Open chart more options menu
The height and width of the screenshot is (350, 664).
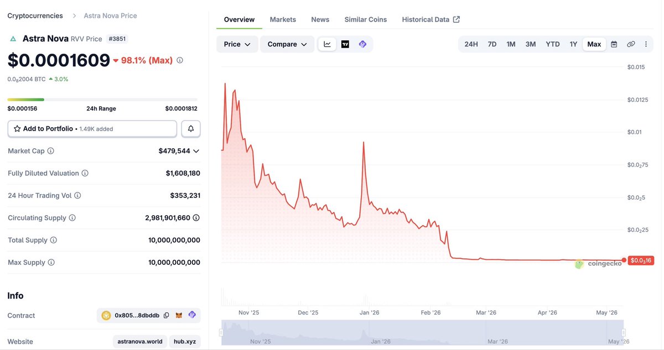coord(646,44)
